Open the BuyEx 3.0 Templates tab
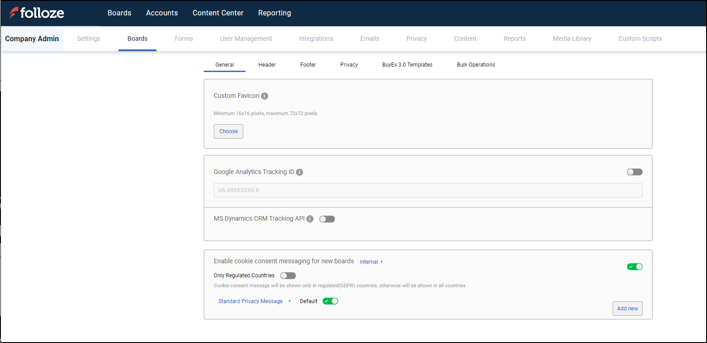 [407, 65]
